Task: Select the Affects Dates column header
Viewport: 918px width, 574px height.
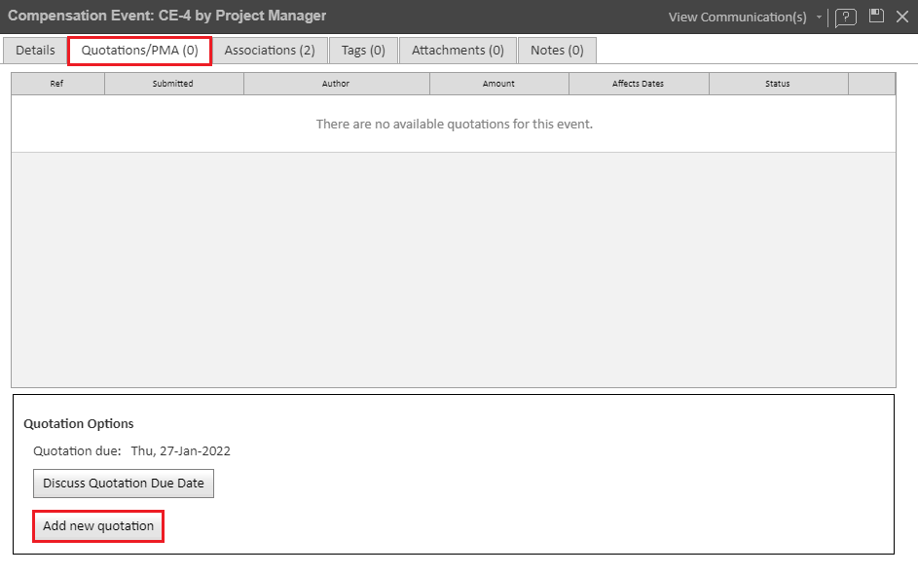Action: pos(638,84)
